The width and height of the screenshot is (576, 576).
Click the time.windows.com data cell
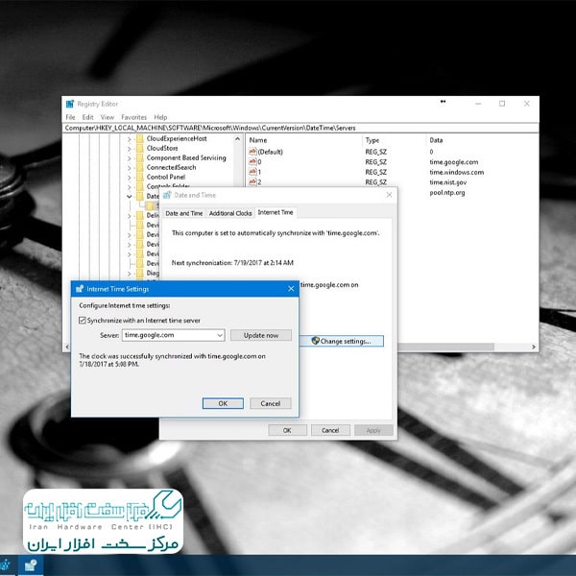pos(457,172)
